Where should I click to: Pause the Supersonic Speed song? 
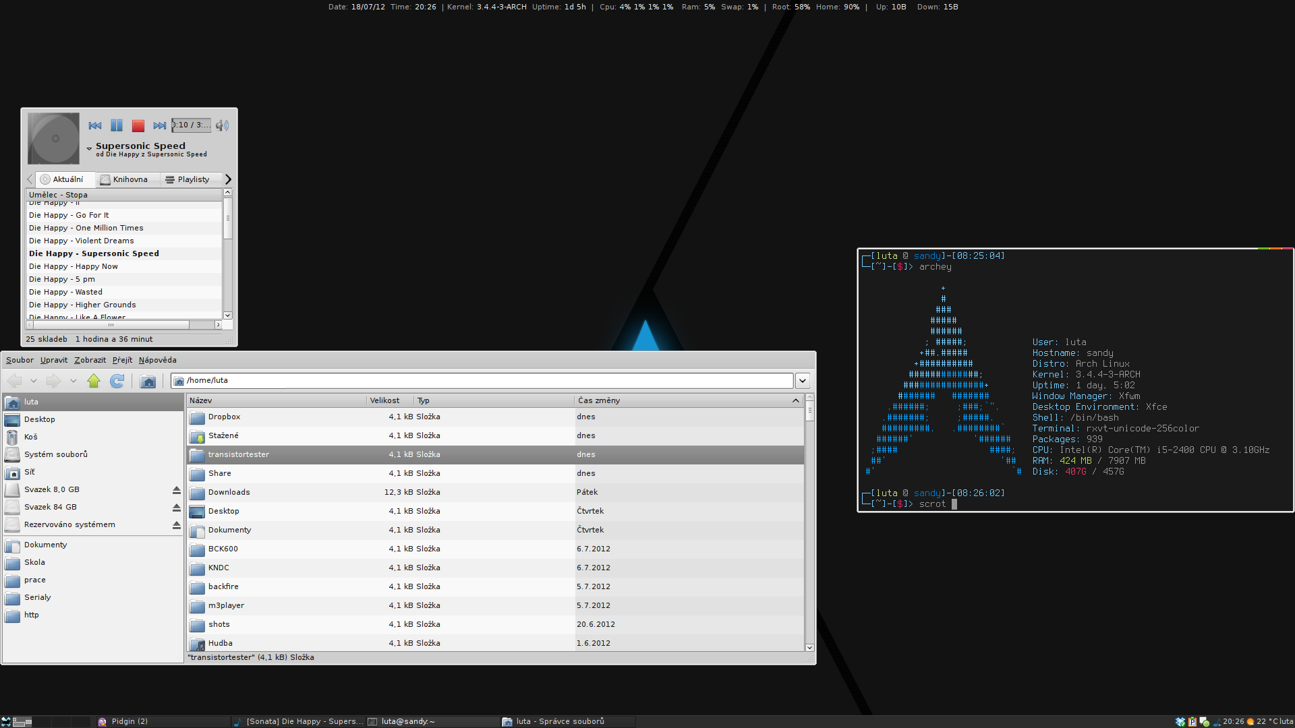pyautogui.click(x=117, y=125)
